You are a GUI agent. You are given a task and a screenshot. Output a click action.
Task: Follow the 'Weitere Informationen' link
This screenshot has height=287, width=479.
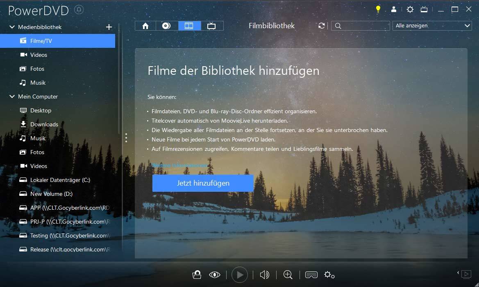(x=179, y=165)
